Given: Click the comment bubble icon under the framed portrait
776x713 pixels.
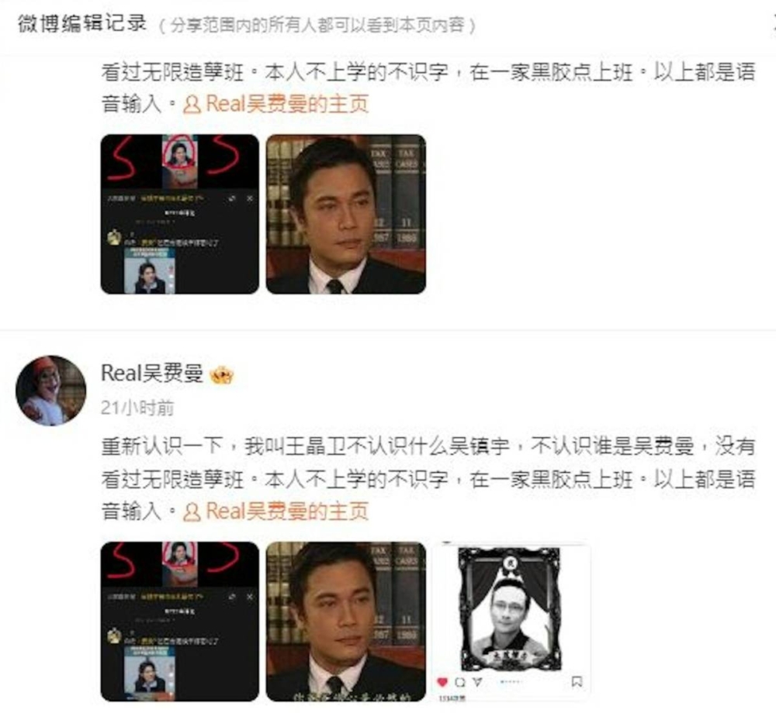Looking at the screenshot, I should [460, 682].
